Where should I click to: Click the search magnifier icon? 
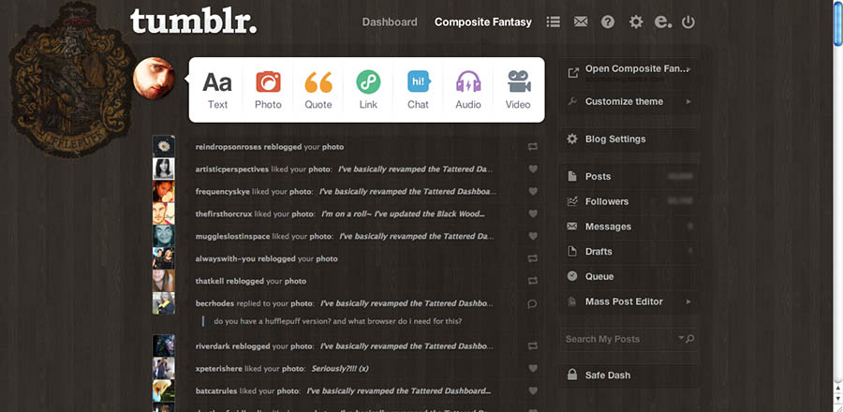(690, 338)
